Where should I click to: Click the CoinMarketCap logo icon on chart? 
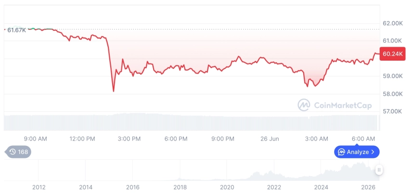pyautogui.click(x=304, y=105)
